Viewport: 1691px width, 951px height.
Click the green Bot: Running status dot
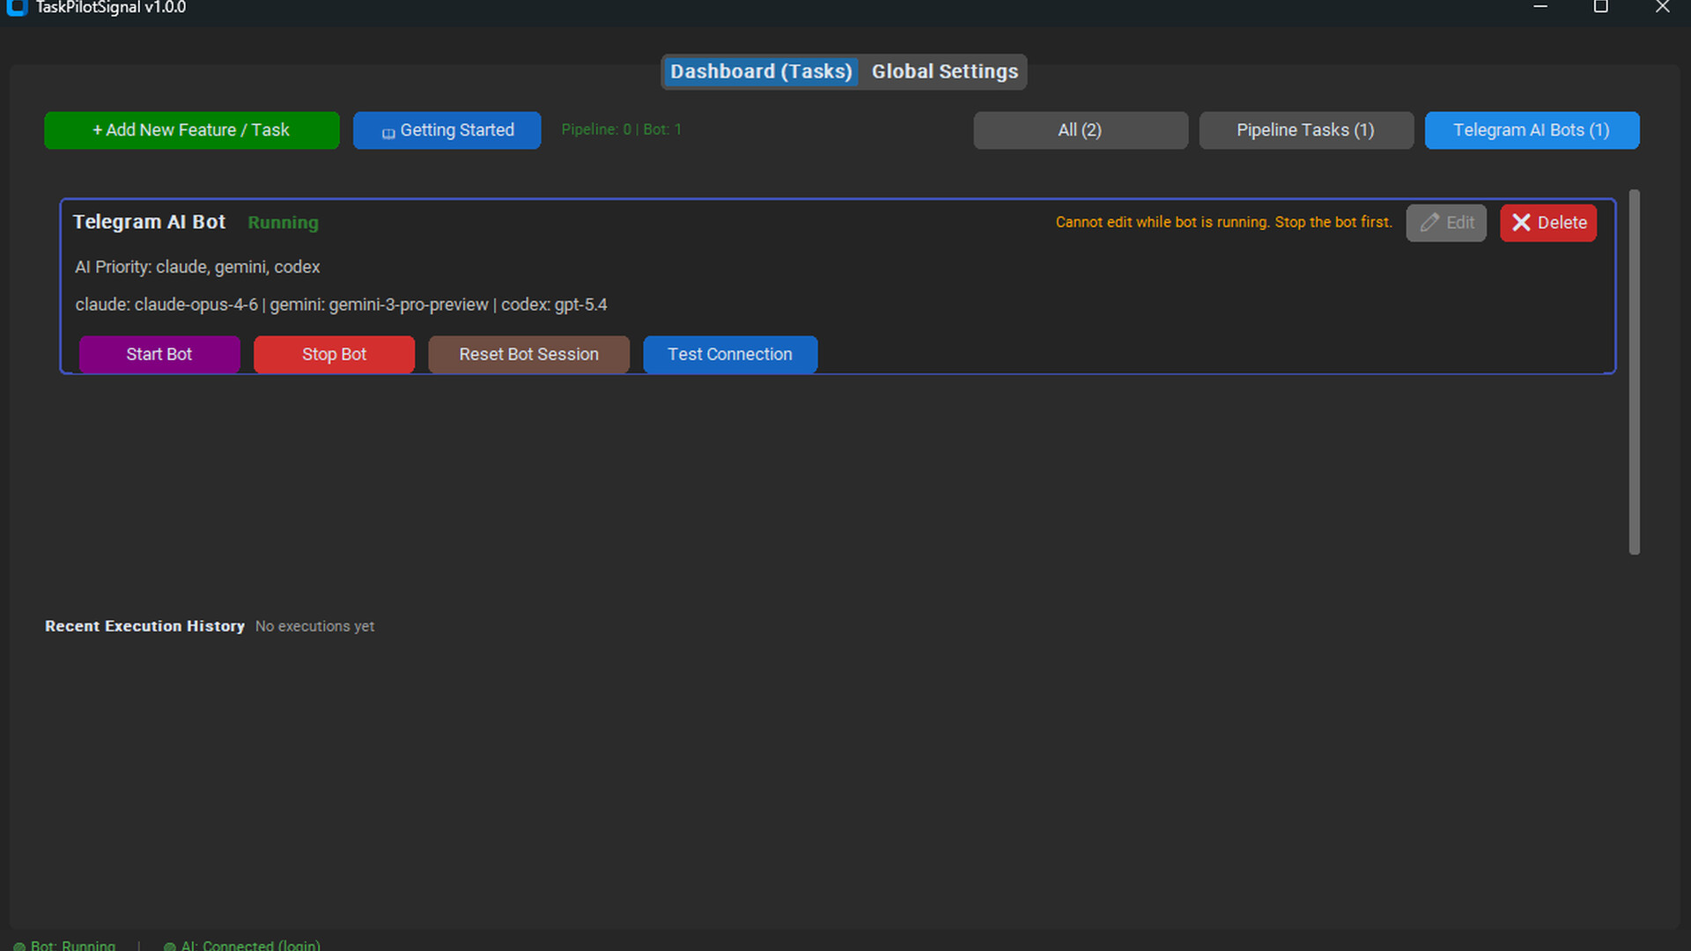coord(19,947)
